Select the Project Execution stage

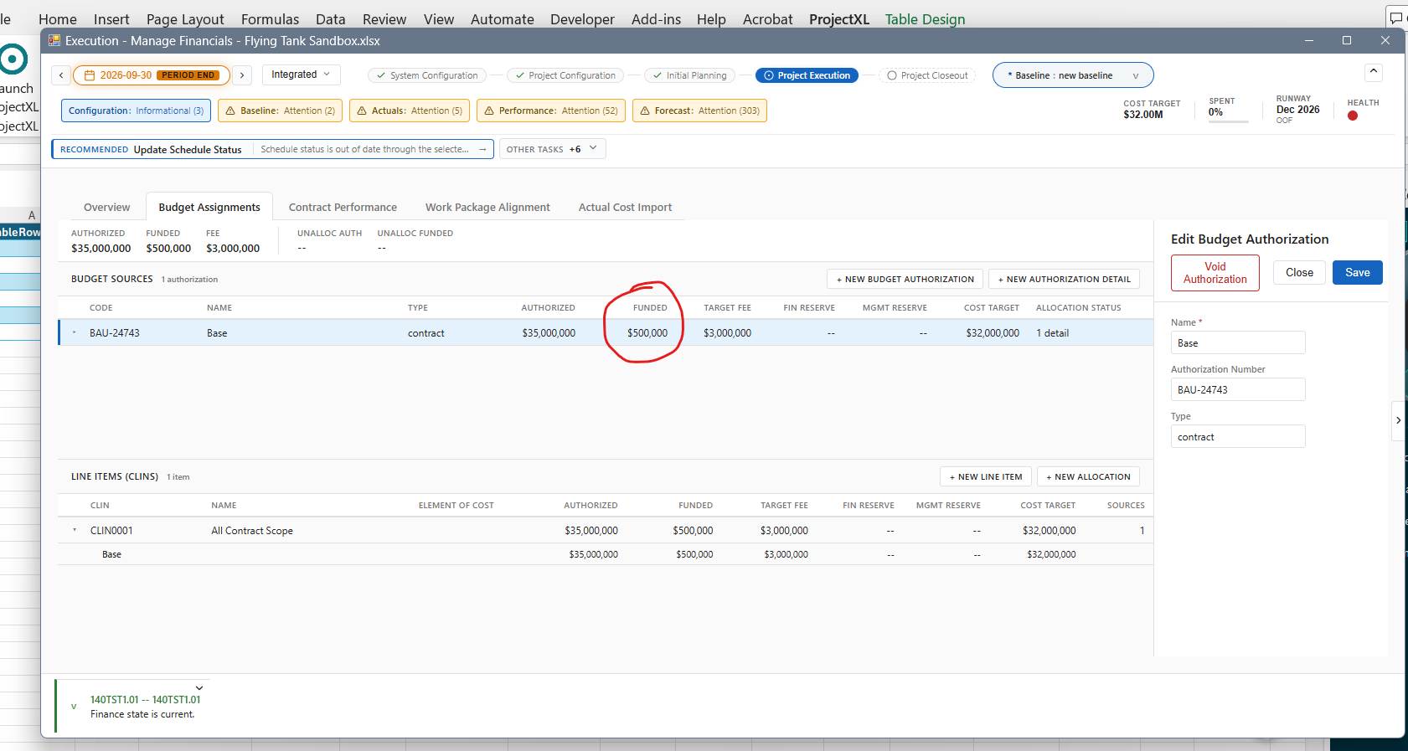[807, 75]
